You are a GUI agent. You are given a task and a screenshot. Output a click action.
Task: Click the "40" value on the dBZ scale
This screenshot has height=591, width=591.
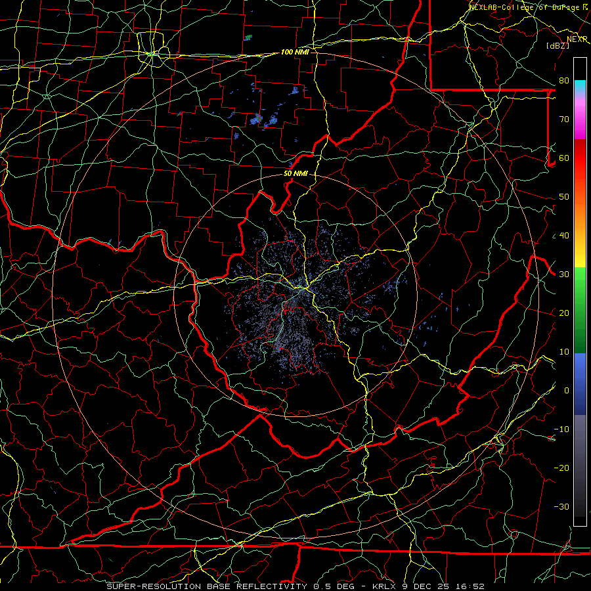(564, 236)
